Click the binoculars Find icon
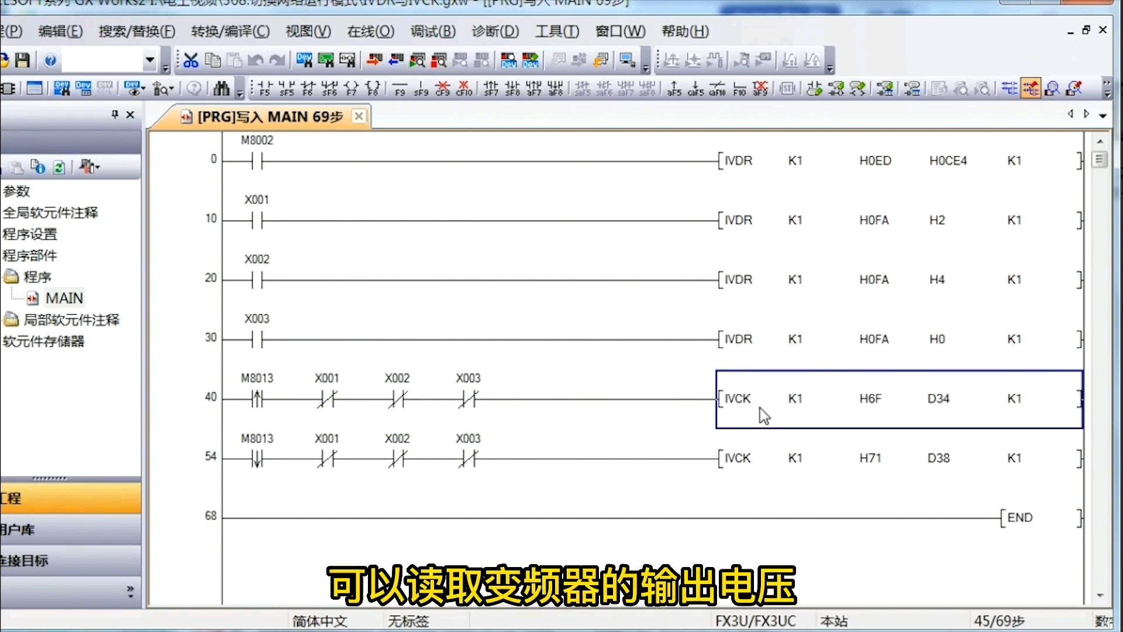This screenshot has width=1123, height=632. point(221,88)
